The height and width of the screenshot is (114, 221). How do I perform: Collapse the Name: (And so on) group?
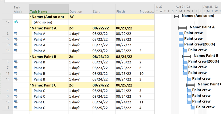coord(31,17)
